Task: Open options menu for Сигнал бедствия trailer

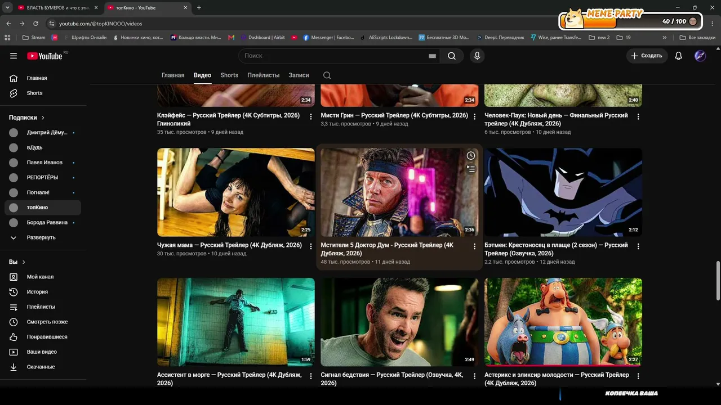Action: (x=474, y=376)
